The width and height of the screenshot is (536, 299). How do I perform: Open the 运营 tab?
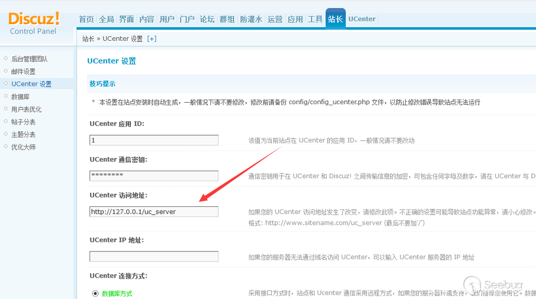(275, 19)
